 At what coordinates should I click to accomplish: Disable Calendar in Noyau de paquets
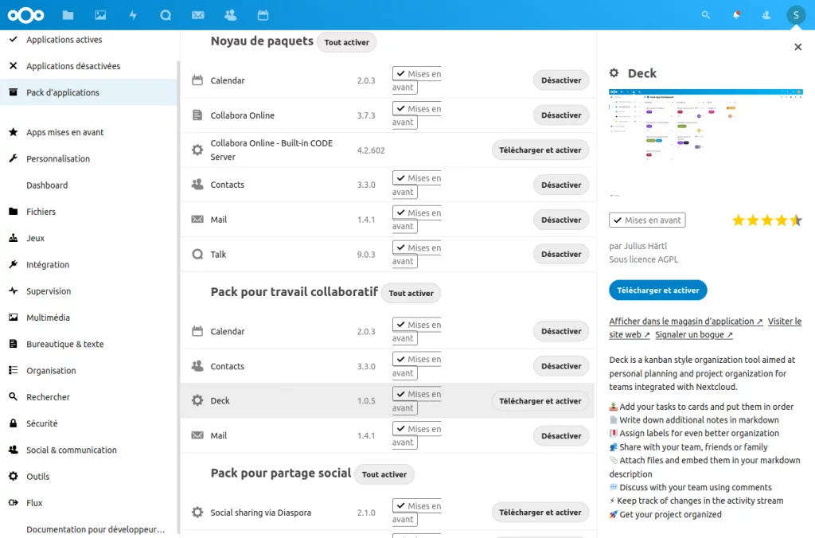point(561,80)
